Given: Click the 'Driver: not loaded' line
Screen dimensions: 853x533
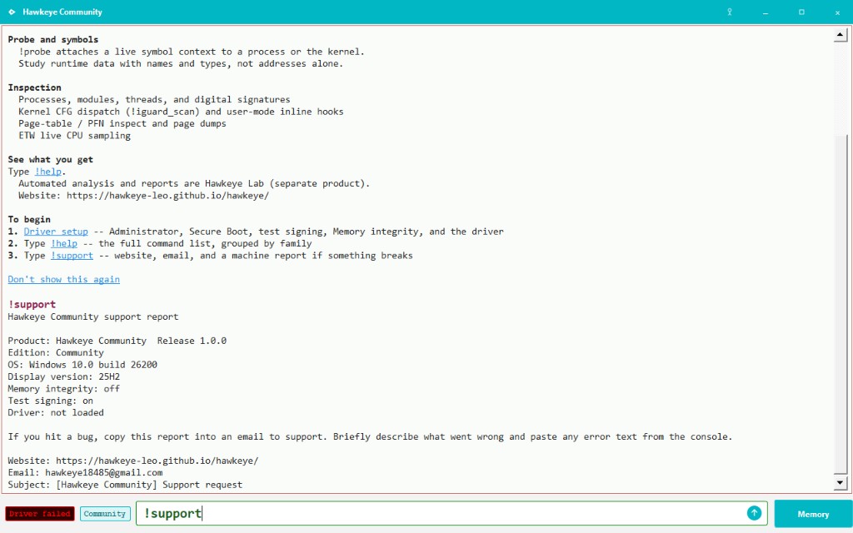Looking at the screenshot, I should point(56,412).
